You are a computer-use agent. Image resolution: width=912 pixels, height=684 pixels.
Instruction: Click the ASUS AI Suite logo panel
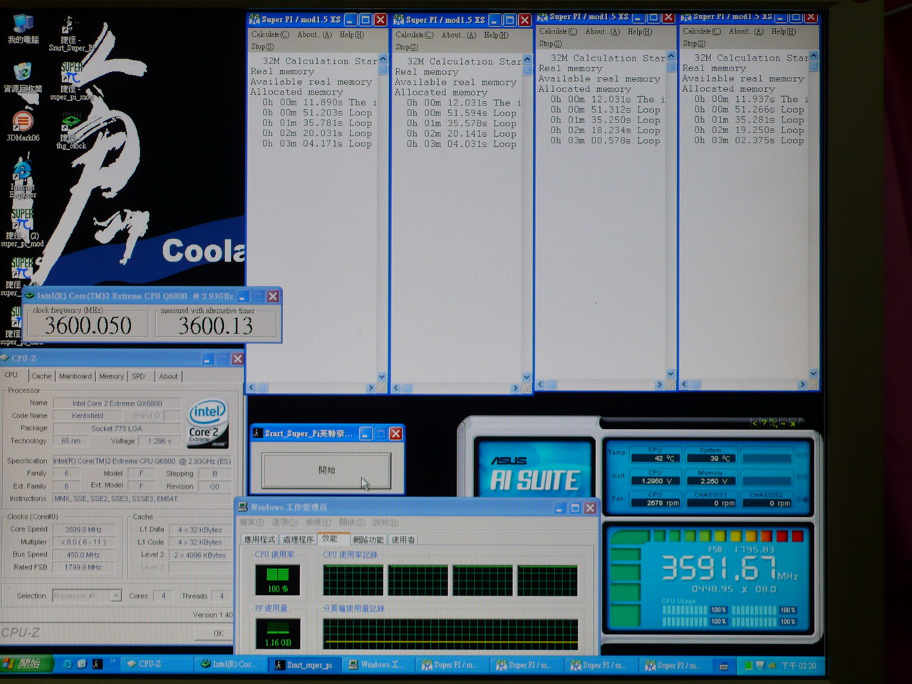(534, 468)
